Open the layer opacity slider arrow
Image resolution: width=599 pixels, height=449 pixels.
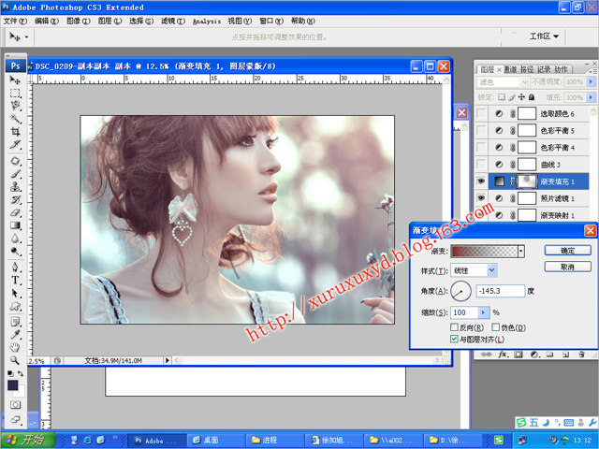[591, 81]
